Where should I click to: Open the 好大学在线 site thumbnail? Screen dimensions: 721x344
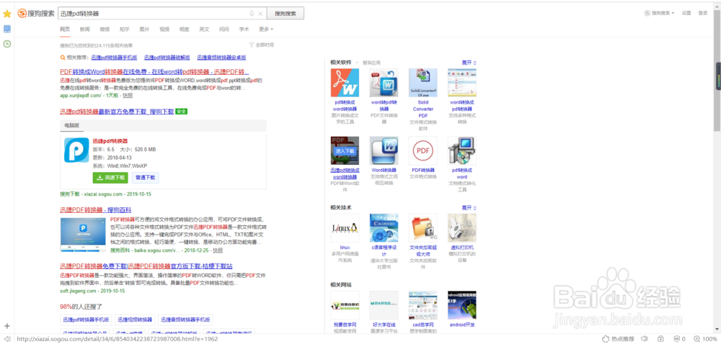point(384,305)
